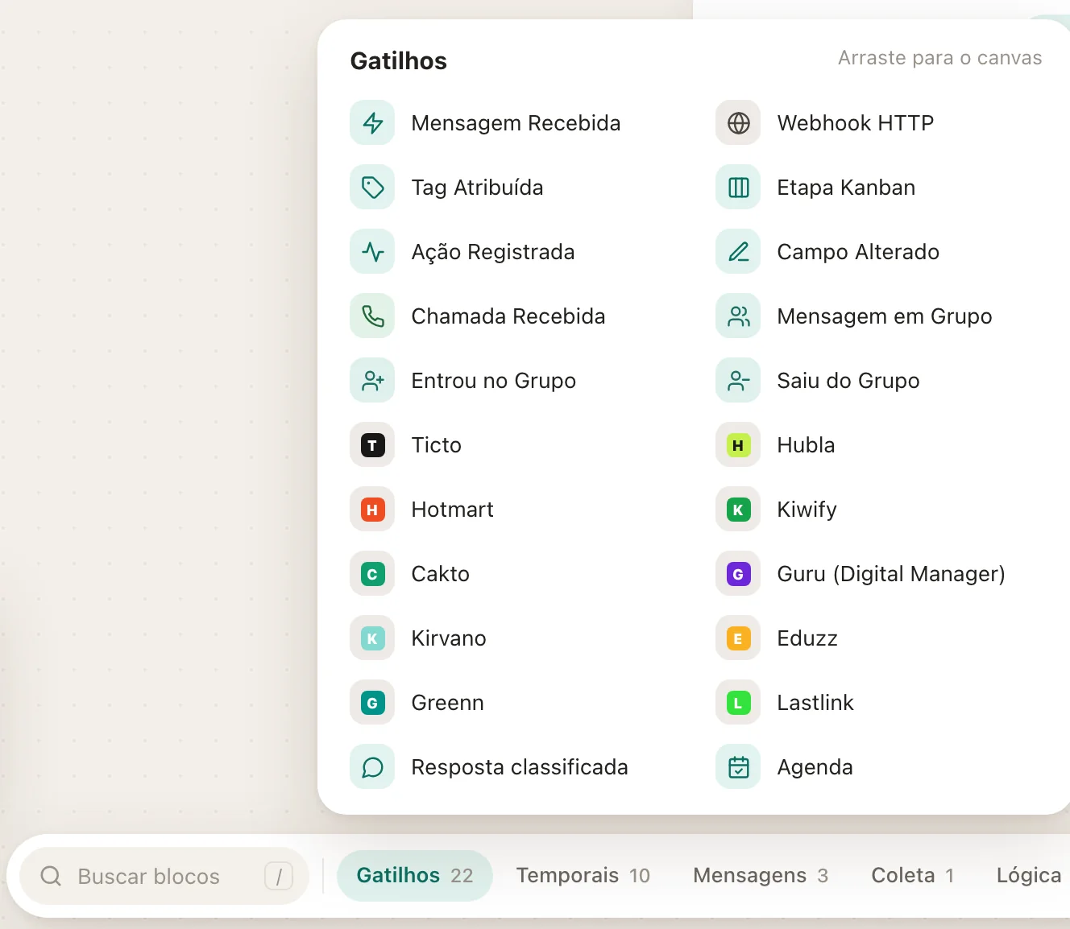Click the lightning icon for Mensagem Recebida
Image resolution: width=1070 pixels, height=929 pixels.
click(372, 123)
